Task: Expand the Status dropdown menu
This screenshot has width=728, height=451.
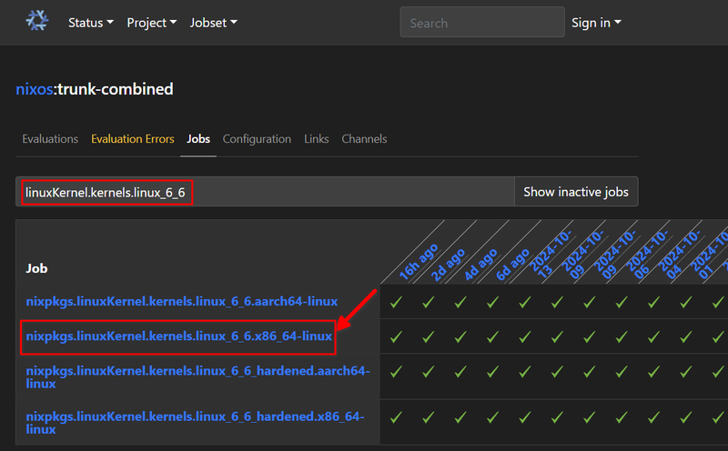Action: (x=90, y=22)
